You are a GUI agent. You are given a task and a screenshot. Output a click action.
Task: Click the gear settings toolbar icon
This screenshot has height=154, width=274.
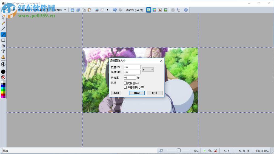click(178, 10)
